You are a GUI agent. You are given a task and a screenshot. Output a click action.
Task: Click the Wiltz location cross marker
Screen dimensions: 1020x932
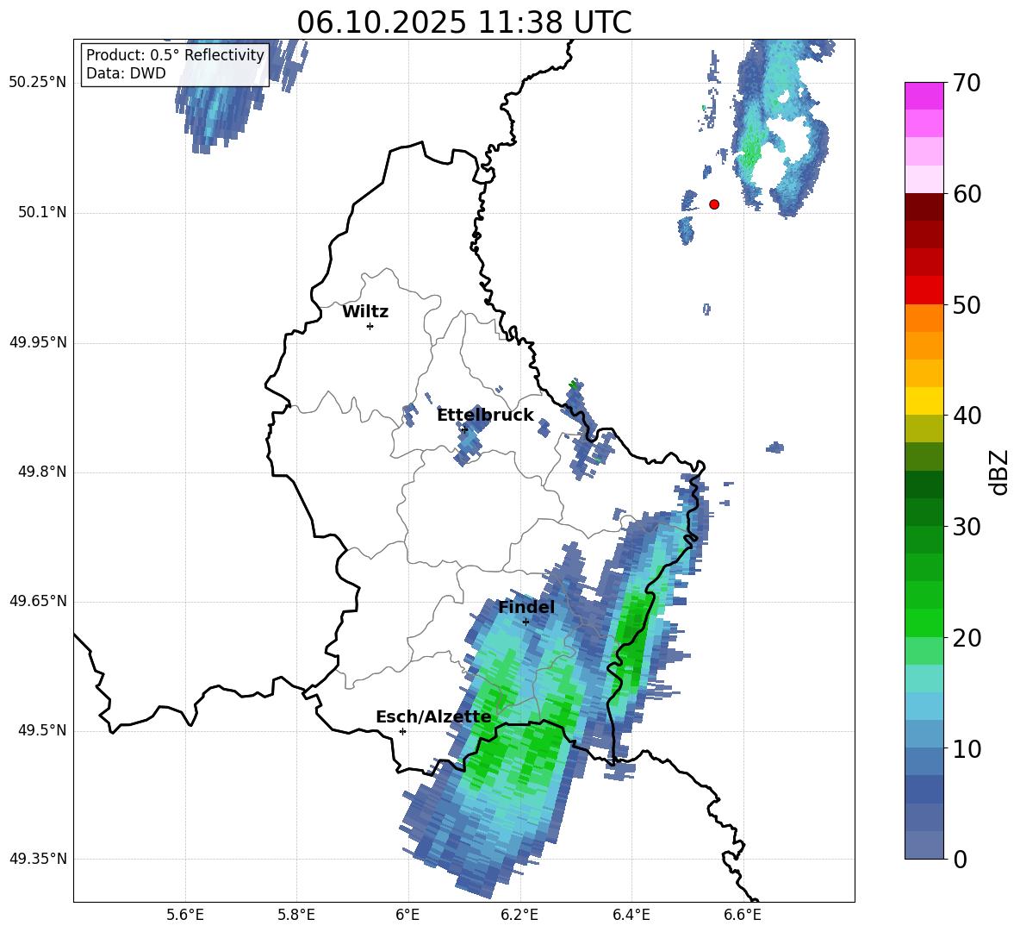click(x=370, y=326)
